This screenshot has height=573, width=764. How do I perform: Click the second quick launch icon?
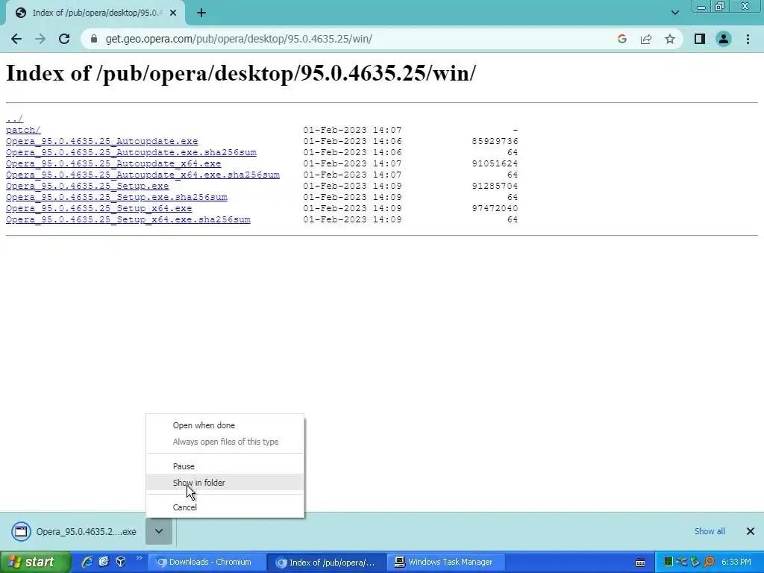(104, 562)
